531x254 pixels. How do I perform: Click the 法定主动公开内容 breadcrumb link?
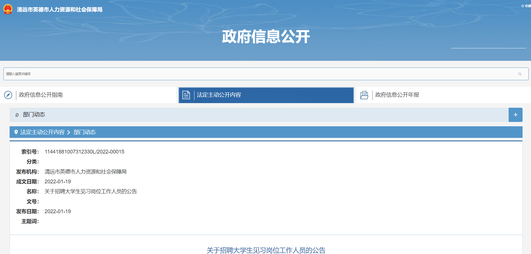(42, 132)
